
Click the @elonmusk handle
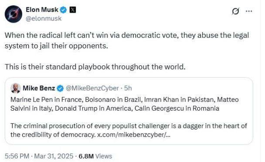[x=44, y=18]
